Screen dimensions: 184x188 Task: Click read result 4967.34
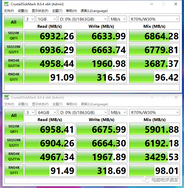coord(50,157)
